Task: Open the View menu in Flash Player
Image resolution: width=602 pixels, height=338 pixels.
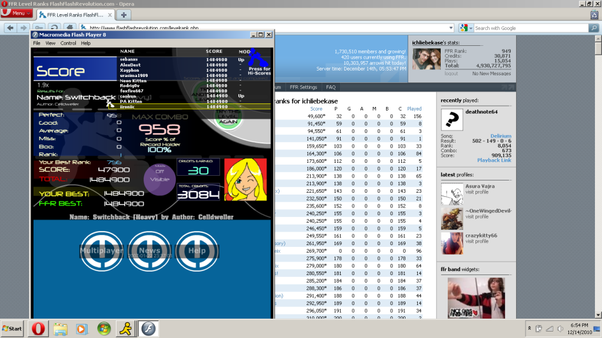Action: (x=51, y=43)
